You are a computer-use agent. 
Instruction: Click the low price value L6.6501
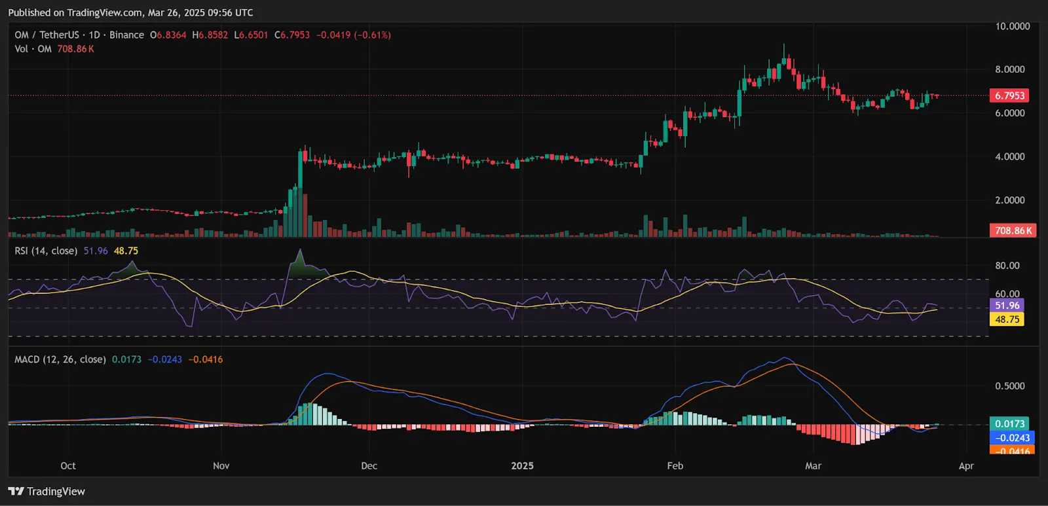coord(252,35)
